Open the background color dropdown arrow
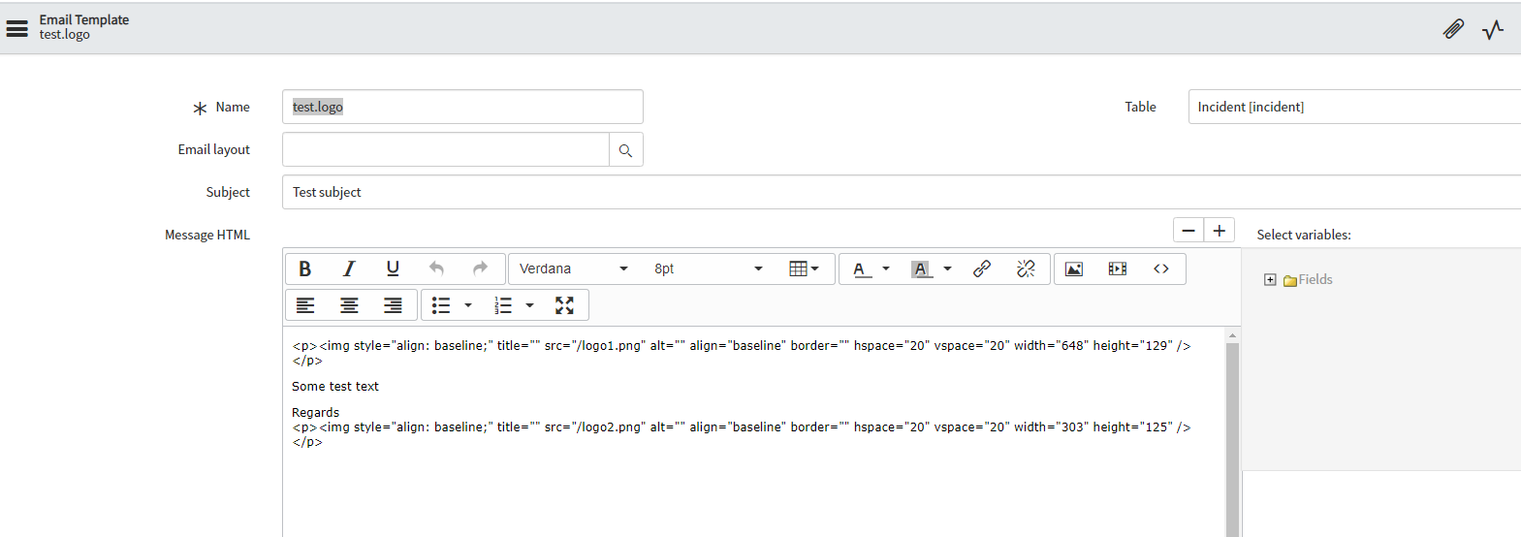 948,268
